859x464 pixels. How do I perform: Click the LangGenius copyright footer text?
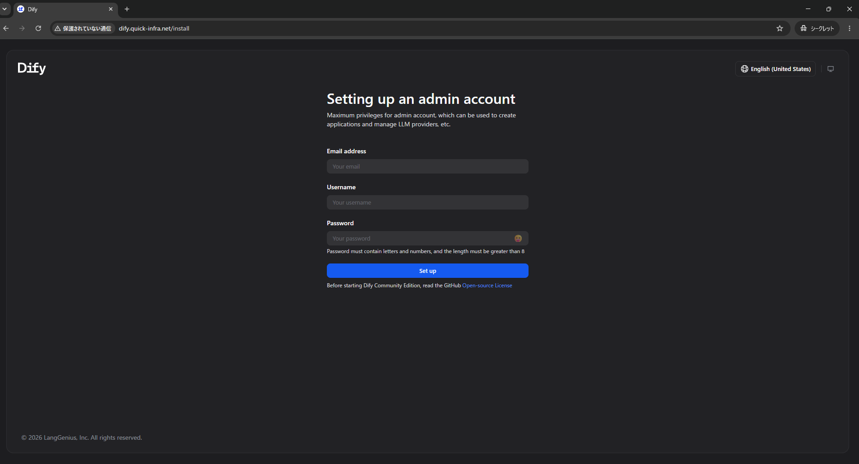(x=82, y=437)
